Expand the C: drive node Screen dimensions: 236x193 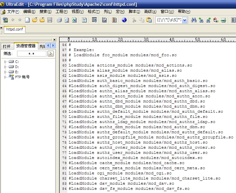tap(5, 62)
